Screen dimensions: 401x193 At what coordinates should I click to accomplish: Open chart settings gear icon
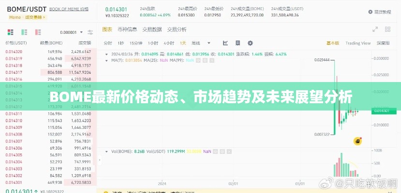click(x=250, y=43)
